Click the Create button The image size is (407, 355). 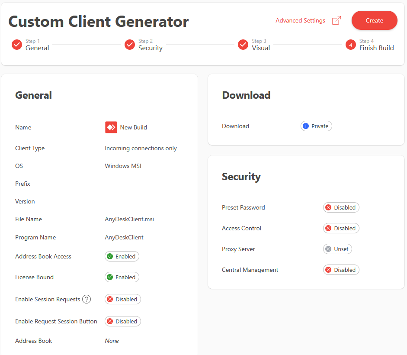tap(374, 20)
